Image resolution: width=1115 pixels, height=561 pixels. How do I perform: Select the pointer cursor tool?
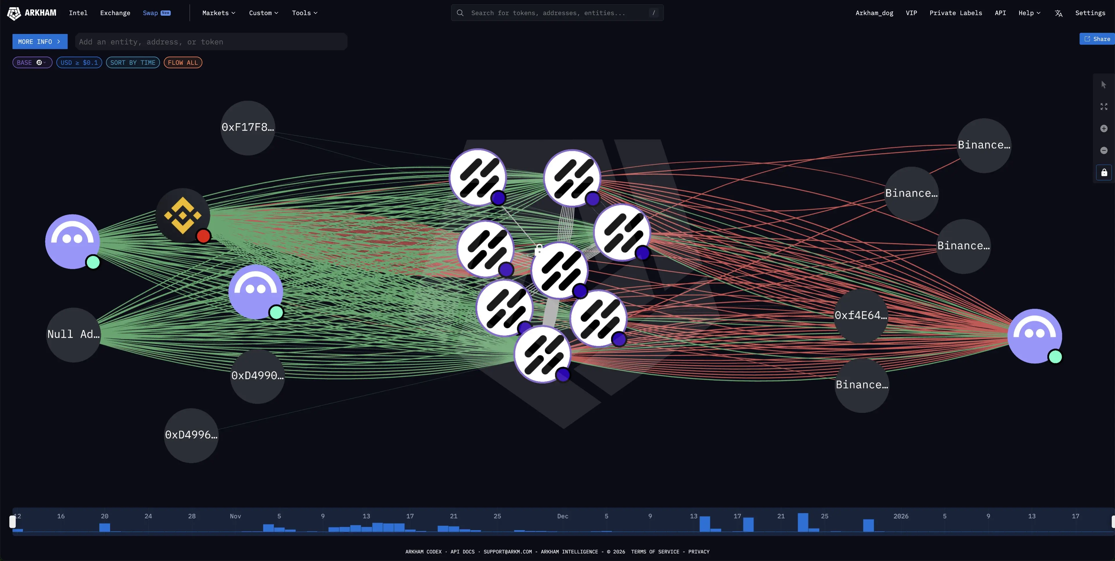1103,85
